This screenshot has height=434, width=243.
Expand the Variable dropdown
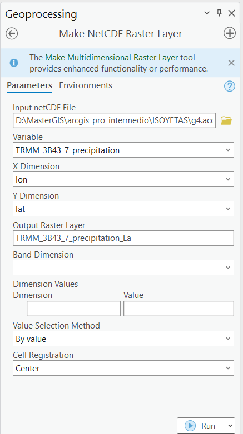[123, 150]
